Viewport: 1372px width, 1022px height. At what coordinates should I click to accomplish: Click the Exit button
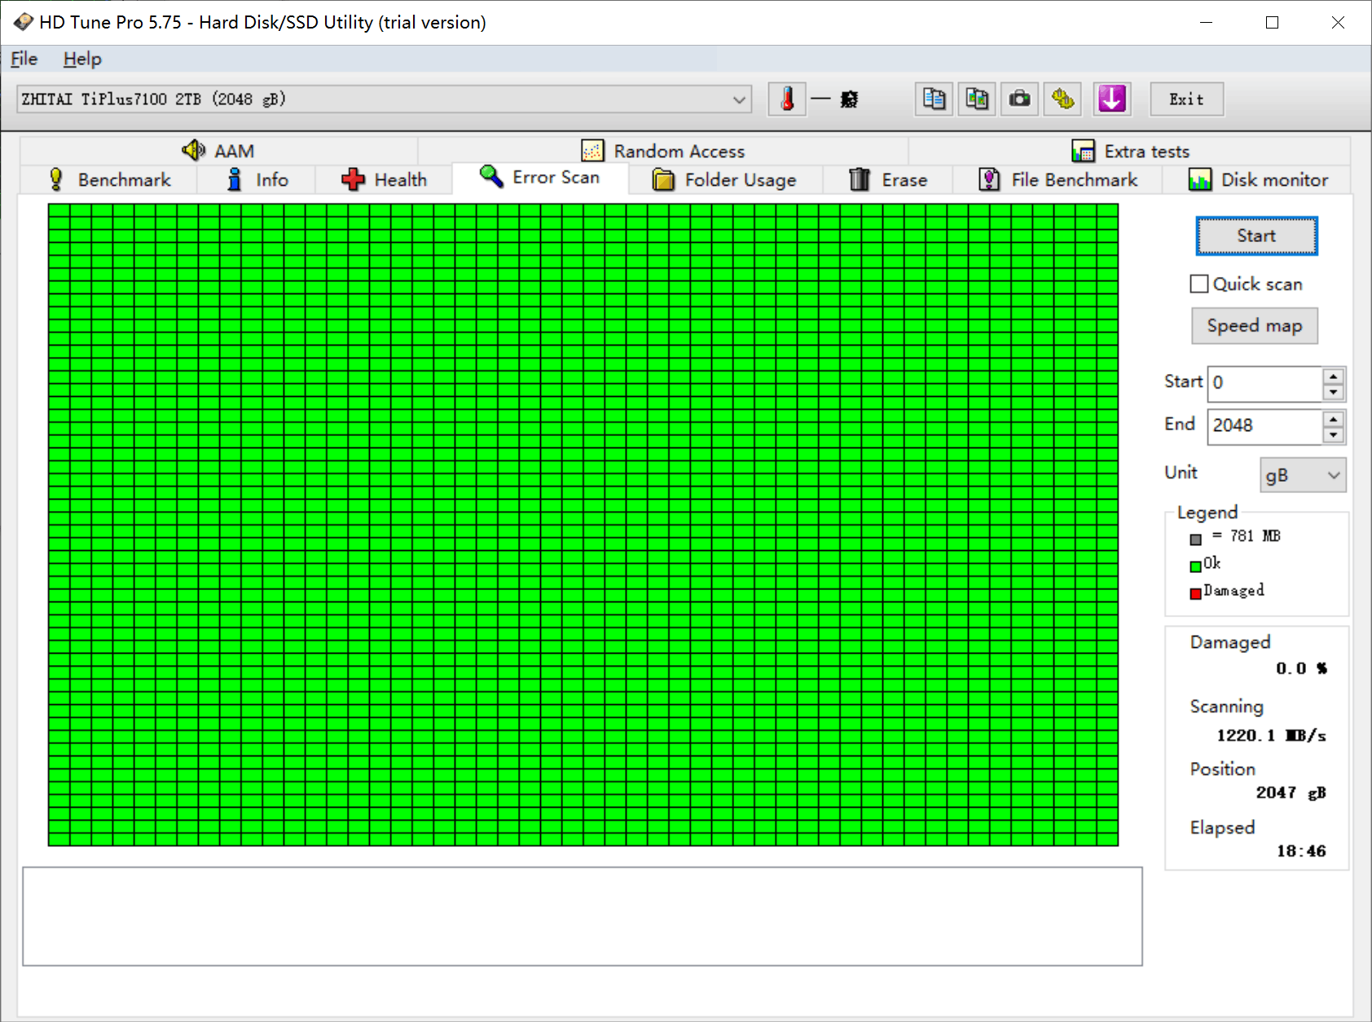[1186, 99]
